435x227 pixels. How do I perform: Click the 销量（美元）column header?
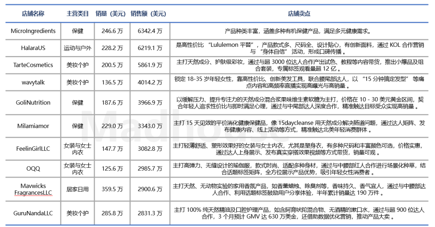pos(111,14)
